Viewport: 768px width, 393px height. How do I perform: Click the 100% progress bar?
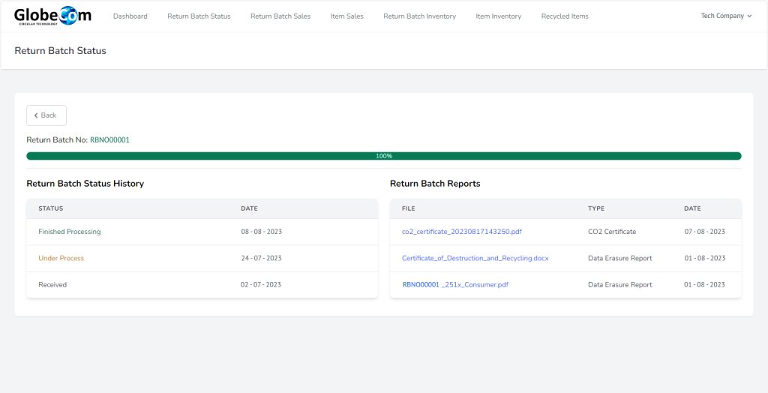pos(384,156)
